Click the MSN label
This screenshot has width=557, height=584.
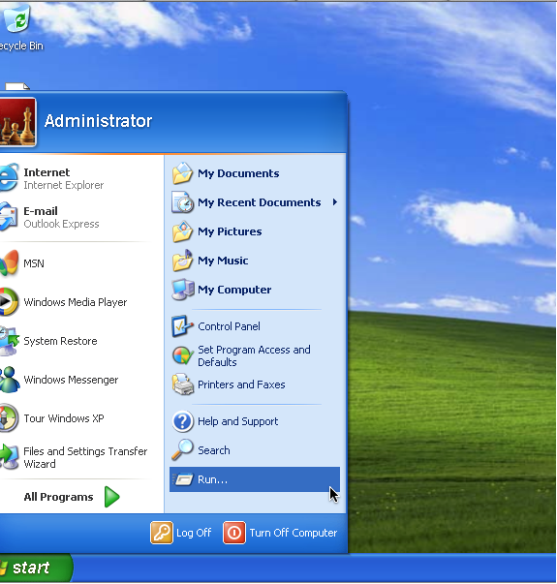(x=34, y=263)
